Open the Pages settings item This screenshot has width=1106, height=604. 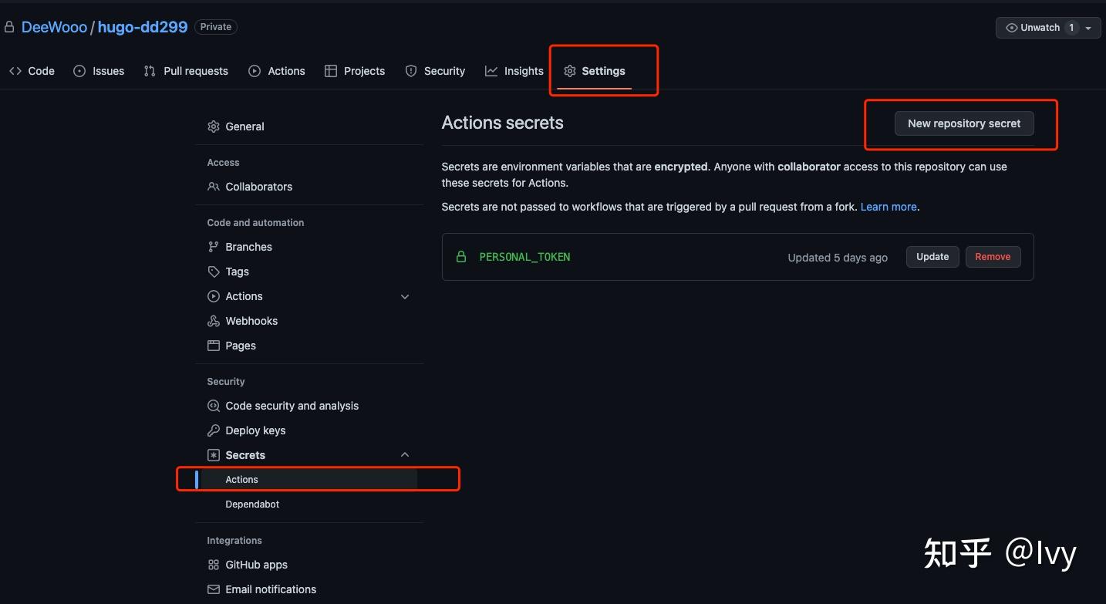240,346
